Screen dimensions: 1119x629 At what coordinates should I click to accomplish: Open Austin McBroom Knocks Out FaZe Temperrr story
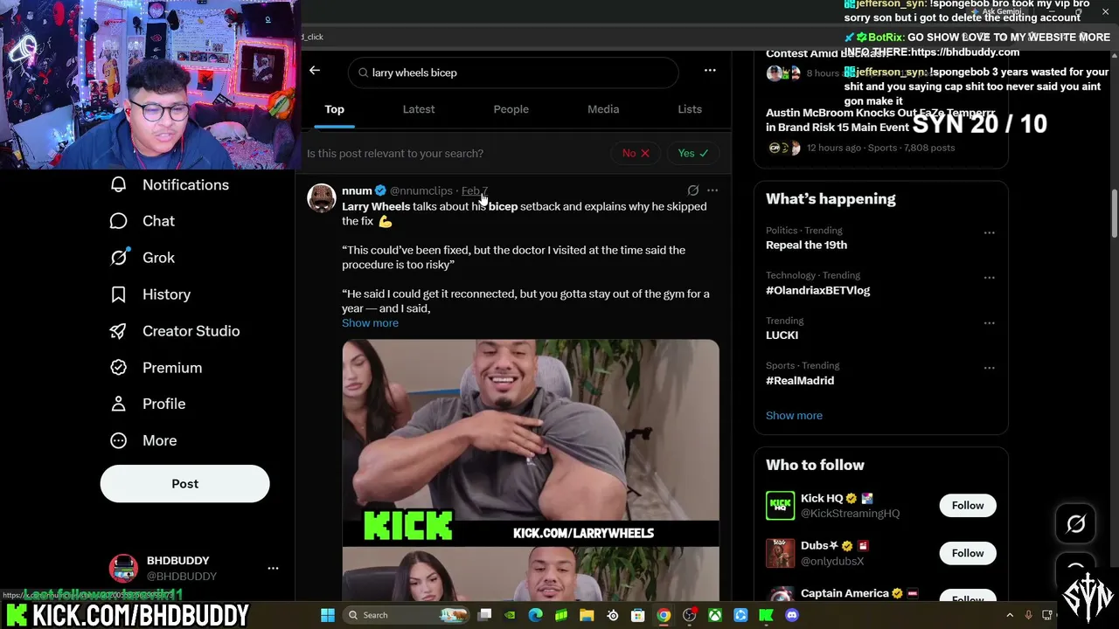click(x=880, y=120)
